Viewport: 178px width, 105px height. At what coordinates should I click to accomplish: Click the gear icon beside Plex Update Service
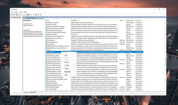pyautogui.click(x=46, y=42)
